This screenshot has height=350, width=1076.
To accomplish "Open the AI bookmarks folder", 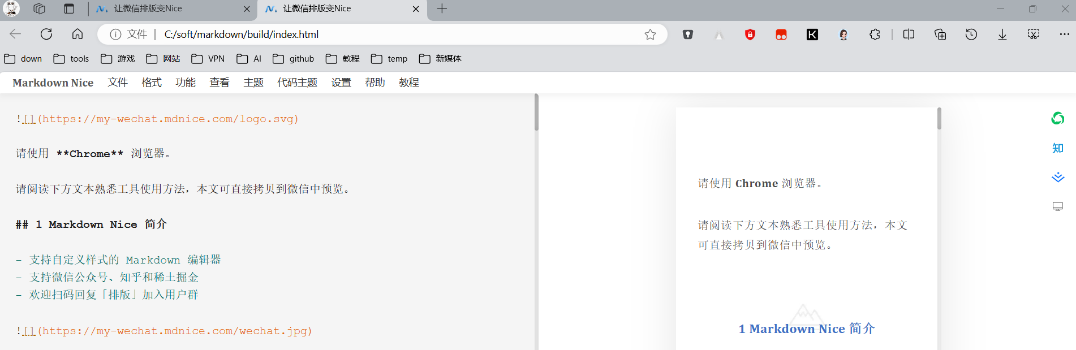I will [249, 59].
